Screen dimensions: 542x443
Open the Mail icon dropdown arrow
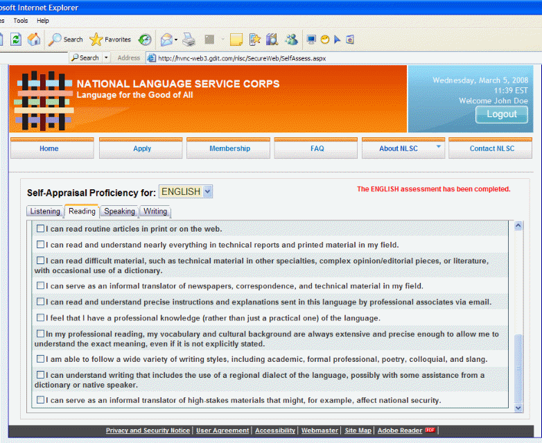[x=176, y=40]
